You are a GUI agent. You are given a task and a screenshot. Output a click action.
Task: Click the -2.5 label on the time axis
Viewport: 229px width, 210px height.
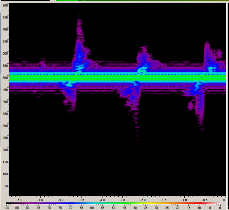tap(122, 200)
